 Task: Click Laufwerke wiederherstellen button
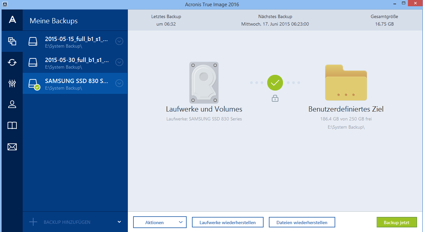click(x=227, y=222)
